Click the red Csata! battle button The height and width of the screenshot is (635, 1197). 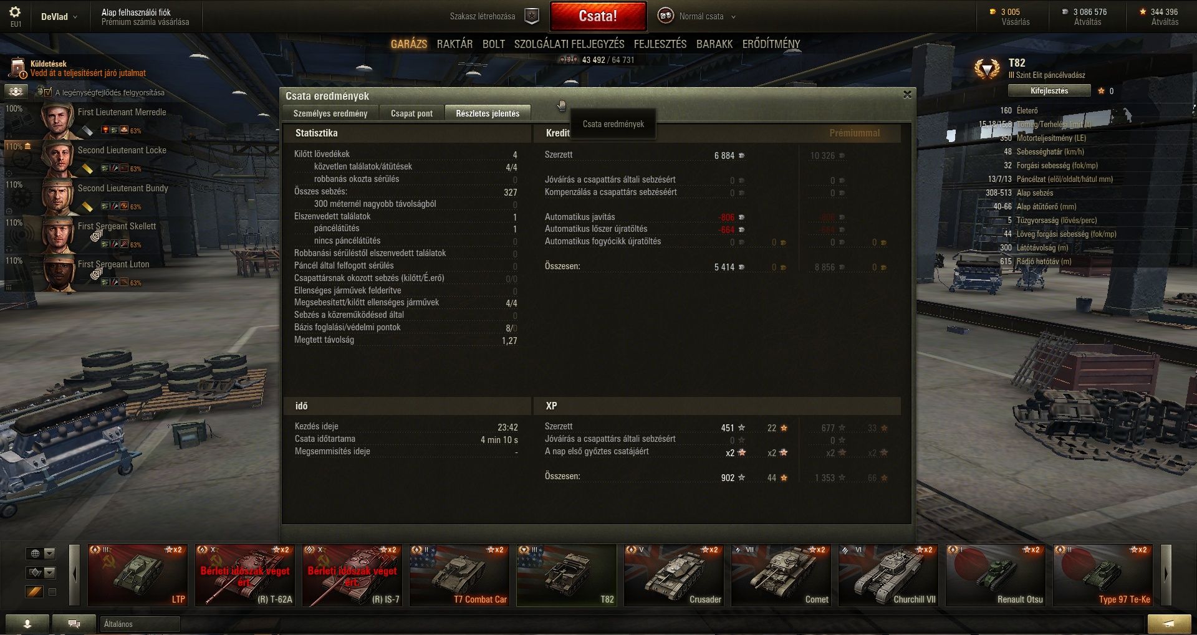coord(598,16)
